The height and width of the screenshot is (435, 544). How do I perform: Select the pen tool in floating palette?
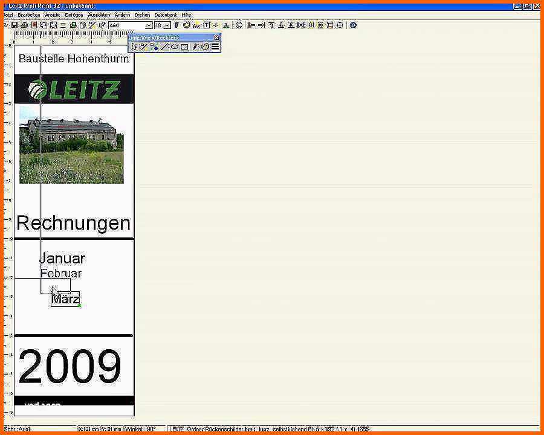[x=195, y=47]
